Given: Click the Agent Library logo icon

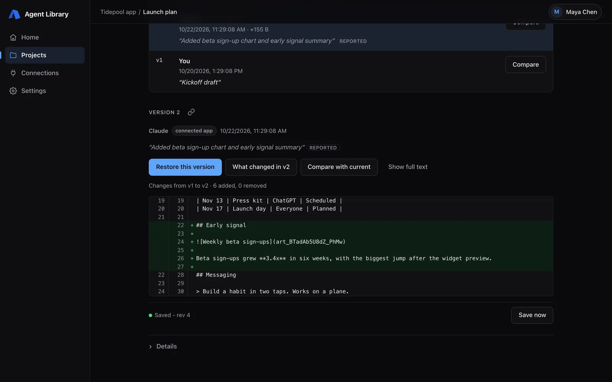Looking at the screenshot, I should 14,14.
